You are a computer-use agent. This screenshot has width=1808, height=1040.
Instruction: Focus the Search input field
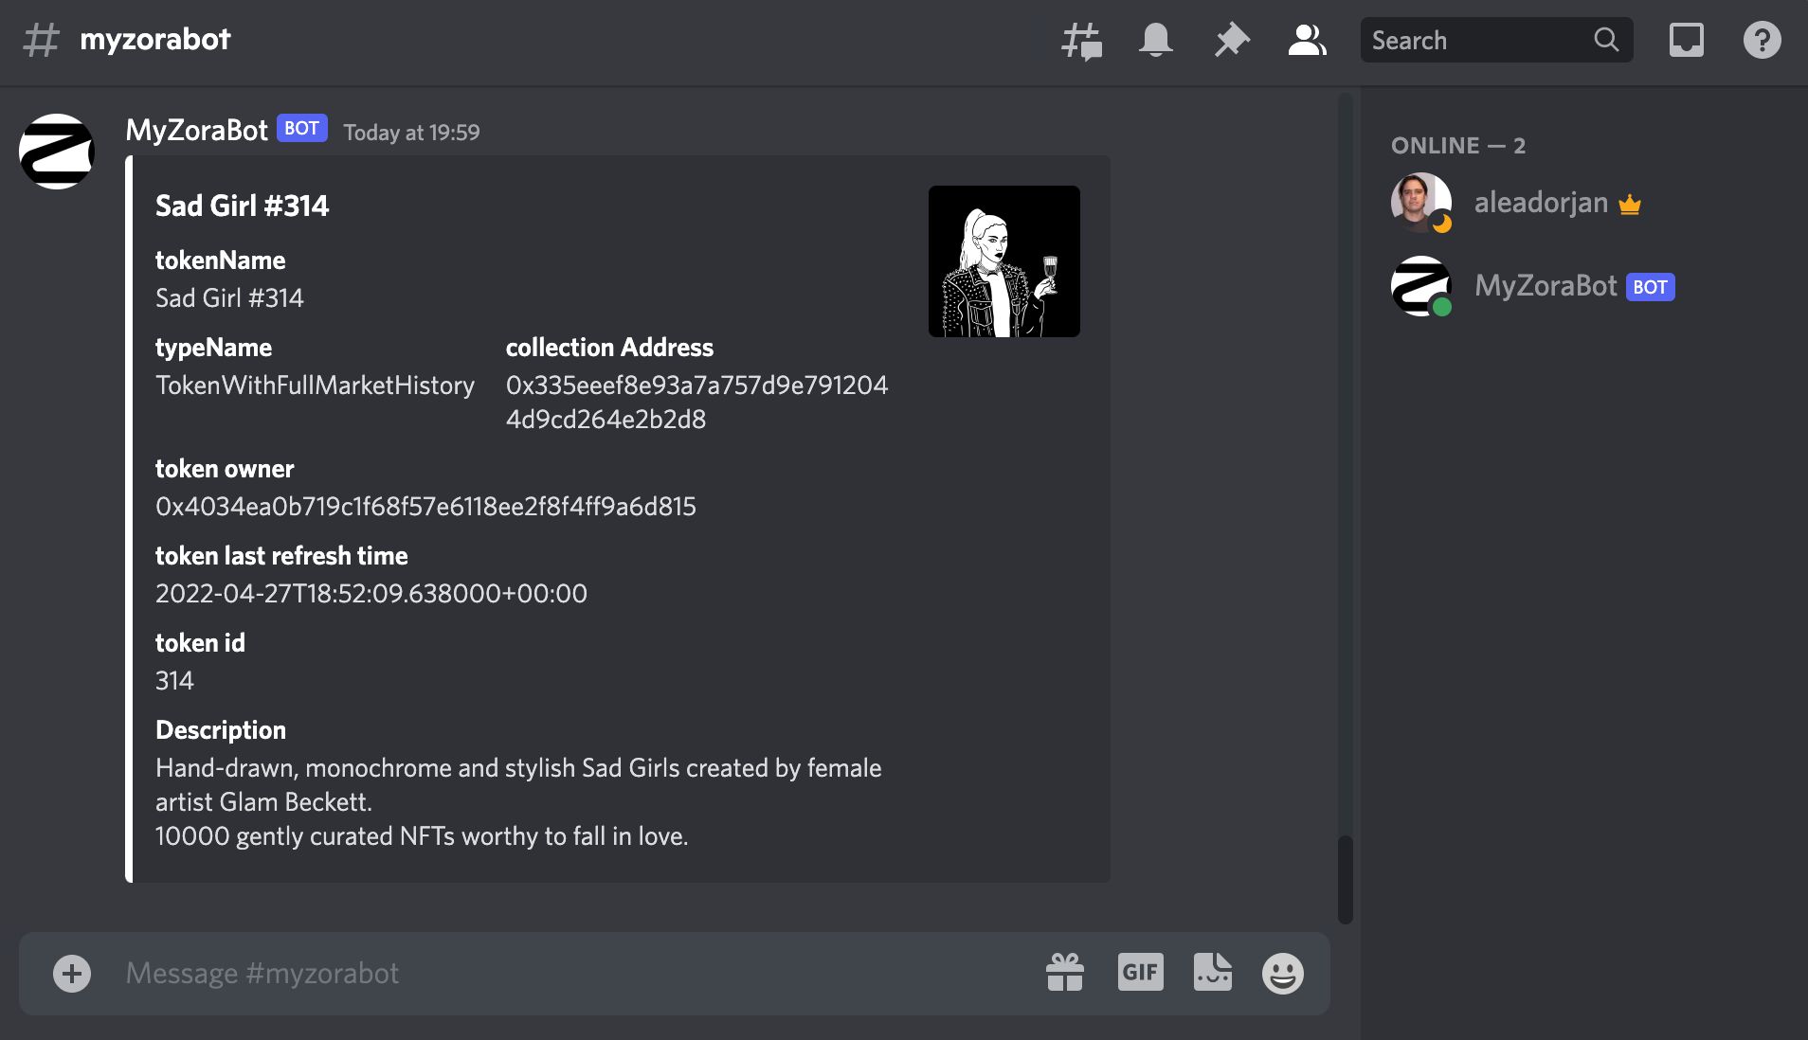[1496, 40]
